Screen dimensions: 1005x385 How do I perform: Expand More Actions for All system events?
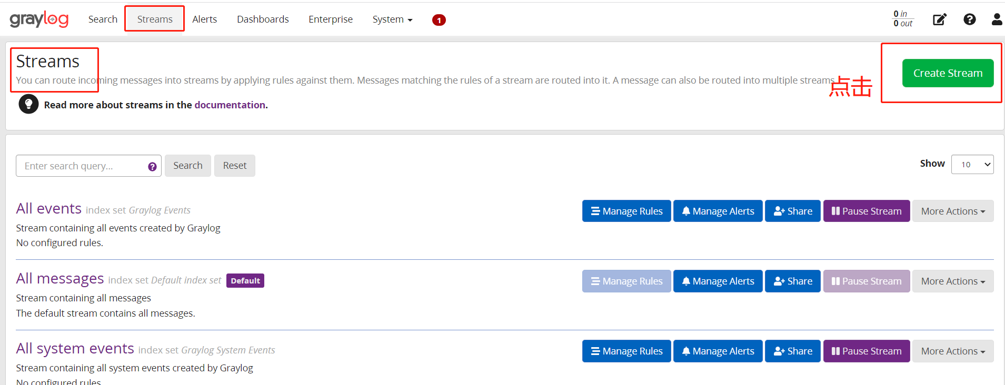pos(953,351)
